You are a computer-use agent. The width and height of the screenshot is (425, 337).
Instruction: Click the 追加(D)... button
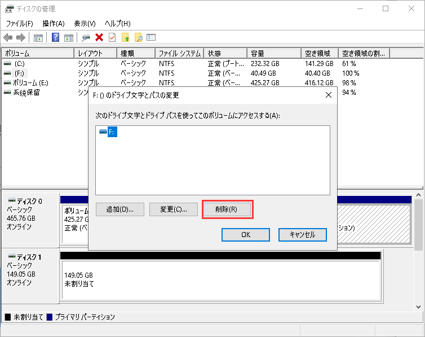point(120,209)
